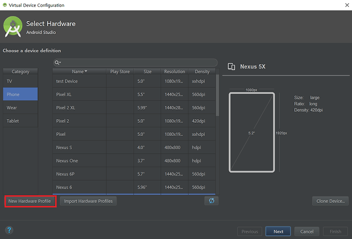The height and width of the screenshot is (239, 352).
Task: Click Import Hardware Profiles button
Action: click(x=88, y=201)
